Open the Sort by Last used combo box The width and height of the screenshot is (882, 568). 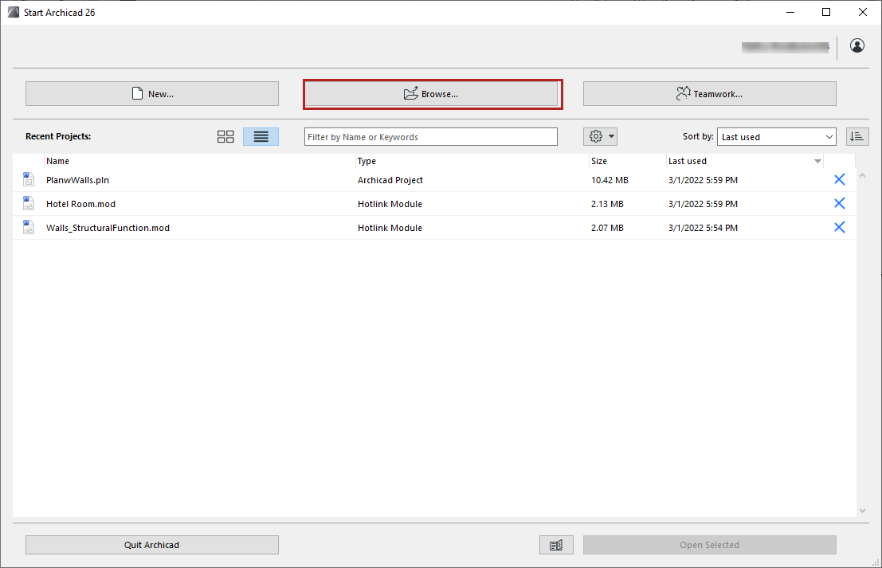[x=776, y=137]
